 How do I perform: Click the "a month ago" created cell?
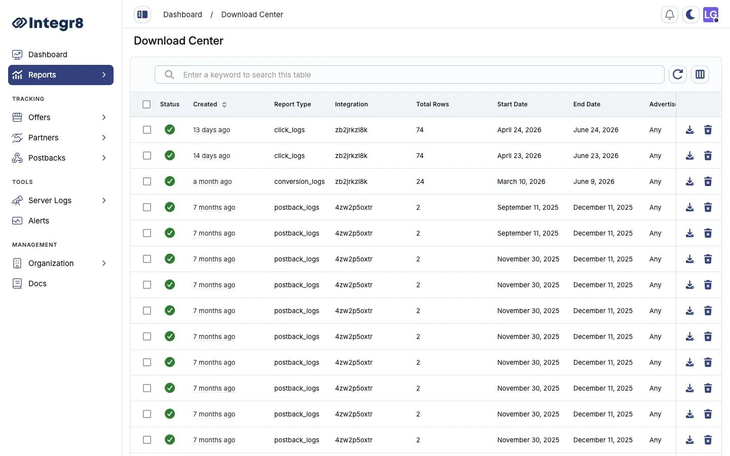212,181
